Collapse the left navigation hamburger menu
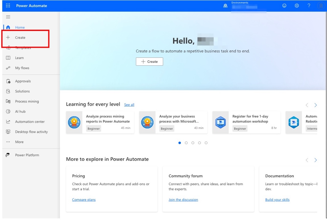 point(8,17)
